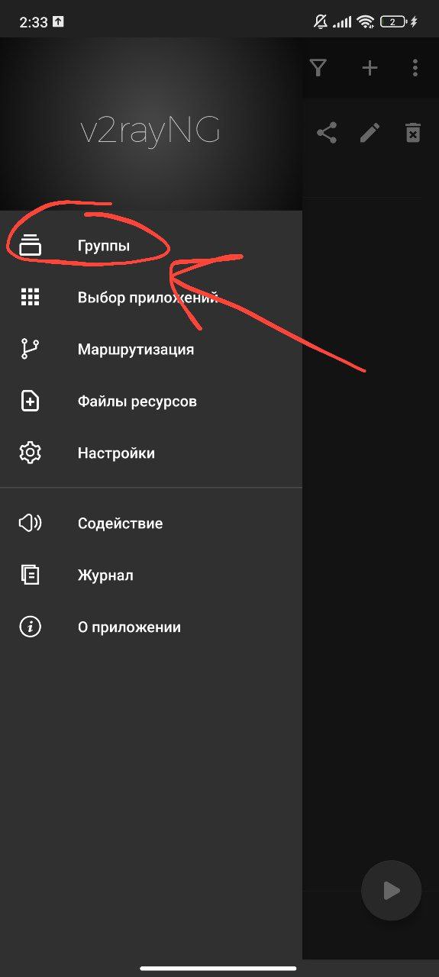Screen dimensions: 439x977
Task: Select Содействие in the drawer
Action: [151, 524]
